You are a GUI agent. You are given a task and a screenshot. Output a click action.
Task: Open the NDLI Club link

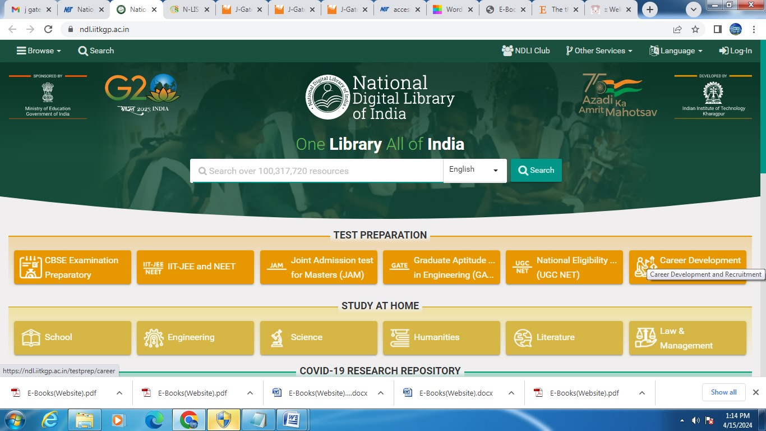[x=526, y=51]
